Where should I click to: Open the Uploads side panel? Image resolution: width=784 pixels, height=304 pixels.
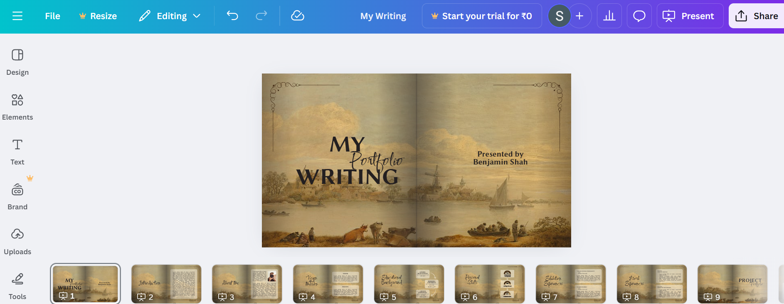pos(17,242)
